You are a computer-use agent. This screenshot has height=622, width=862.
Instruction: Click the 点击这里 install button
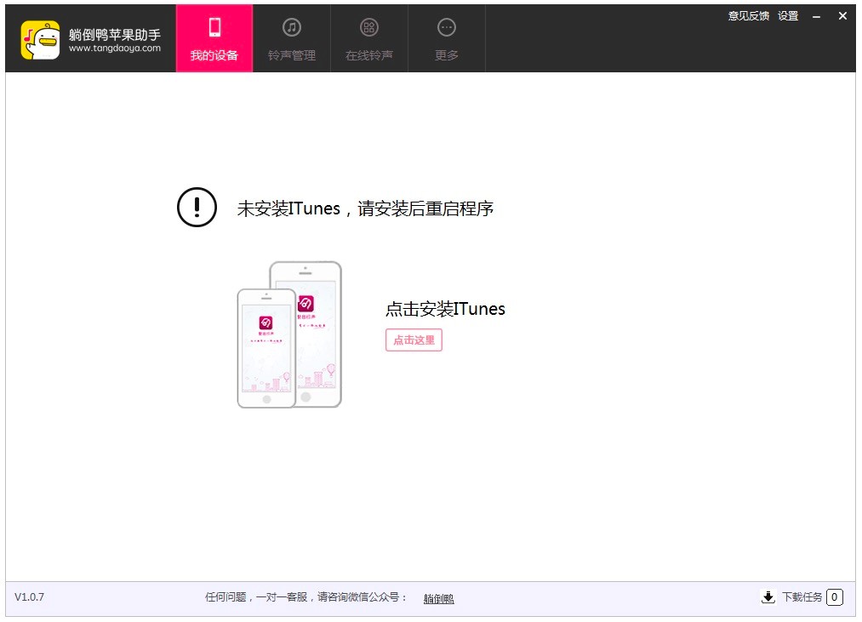click(x=414, y=340)
